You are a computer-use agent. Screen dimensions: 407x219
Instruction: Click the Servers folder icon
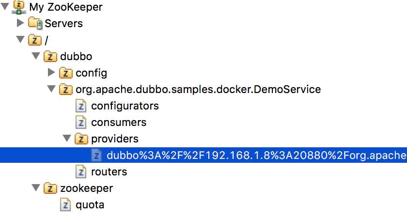coord(35,23)
